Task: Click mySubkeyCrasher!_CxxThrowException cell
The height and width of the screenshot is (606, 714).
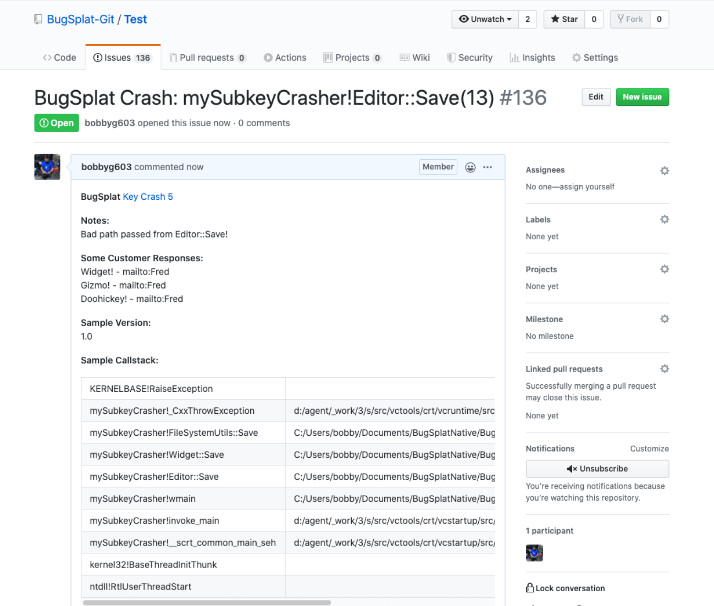Action: click(183, 411)
